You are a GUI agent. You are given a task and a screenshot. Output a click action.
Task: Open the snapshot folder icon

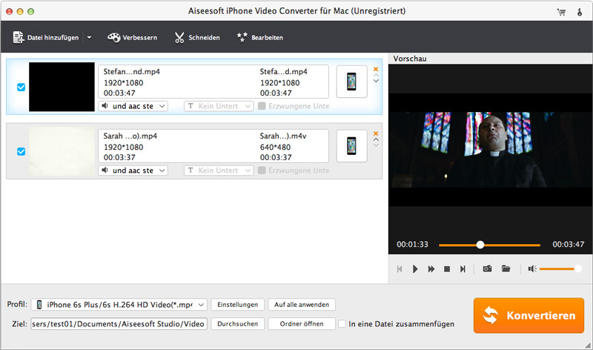pyautogui.click(x=506, y=268)
